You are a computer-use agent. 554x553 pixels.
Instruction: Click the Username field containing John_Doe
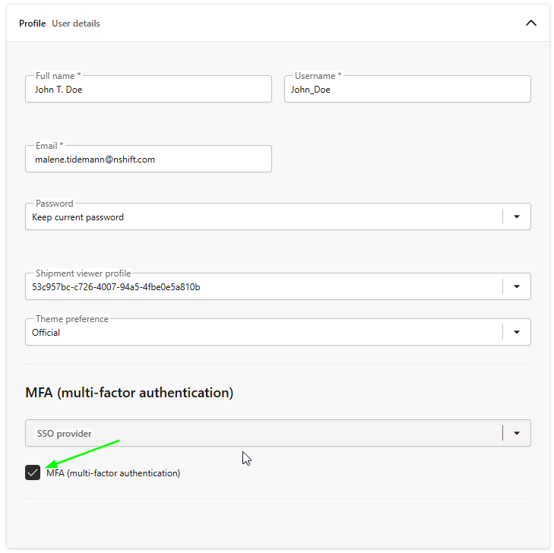[407, 89]
